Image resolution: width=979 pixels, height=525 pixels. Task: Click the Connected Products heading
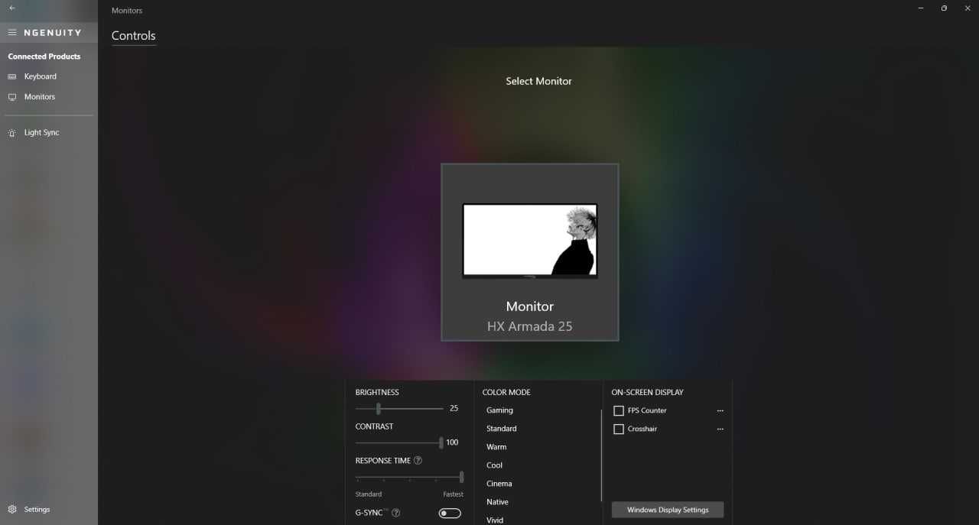tap(44, 57)
